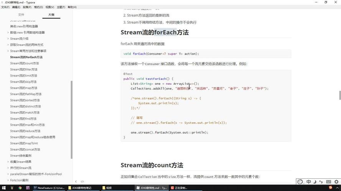Click the Sogou logo on IME bar
Screen dimensions: 341x191
point(300,182)
